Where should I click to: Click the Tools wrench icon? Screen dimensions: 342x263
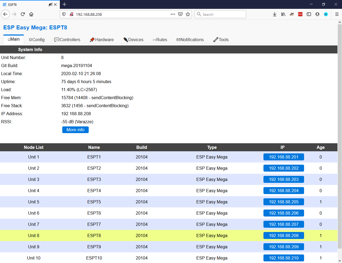[x=215, y=40]
